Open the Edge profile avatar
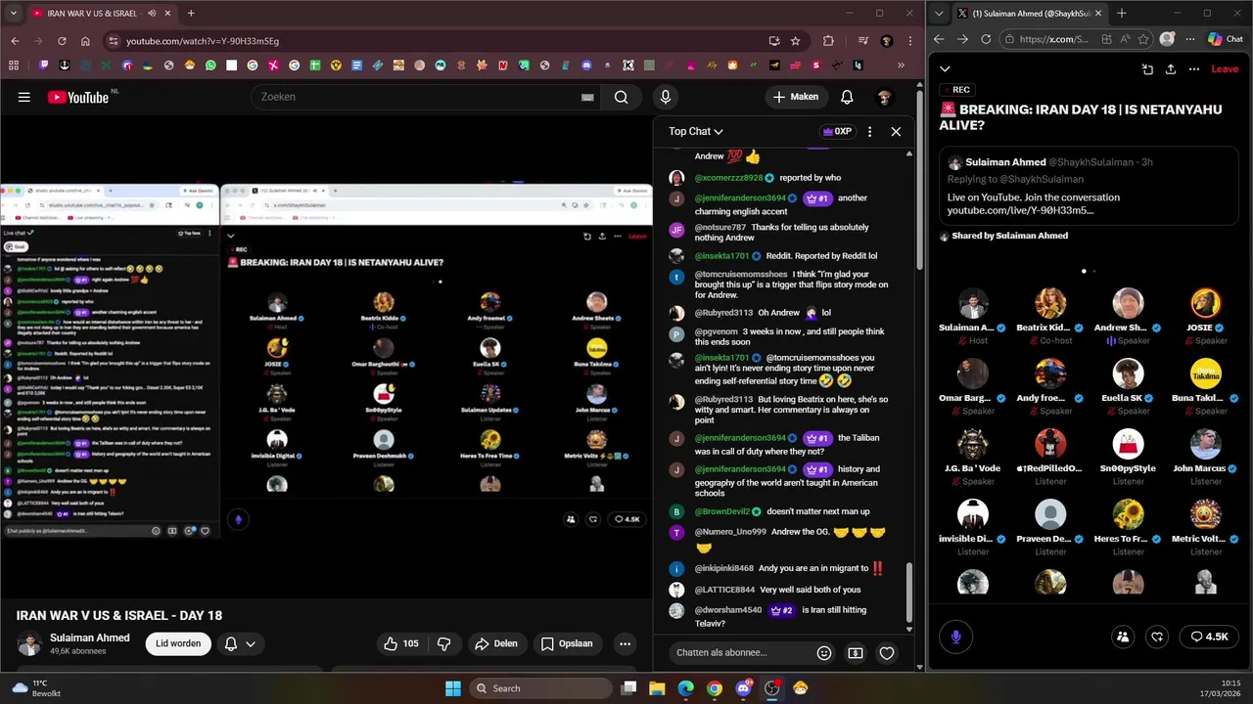This screenshot has width=1253, height=704. [x=1167, y=39]
